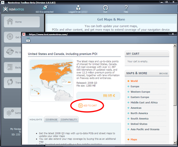Minimize the Naviextras Toolbox window

coord(162,2)
